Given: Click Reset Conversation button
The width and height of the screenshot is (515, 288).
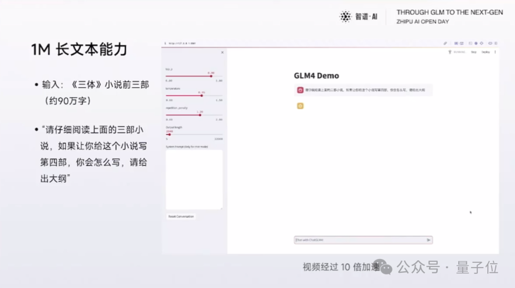Looking at the screenshot, I should (x=181, y=216).
